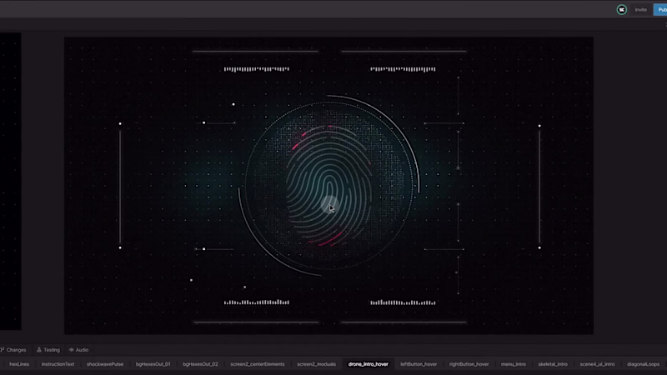Click the blue Publish button
Image resolution: width=667 pixels, height=375 pixels.
pos(660,9)
